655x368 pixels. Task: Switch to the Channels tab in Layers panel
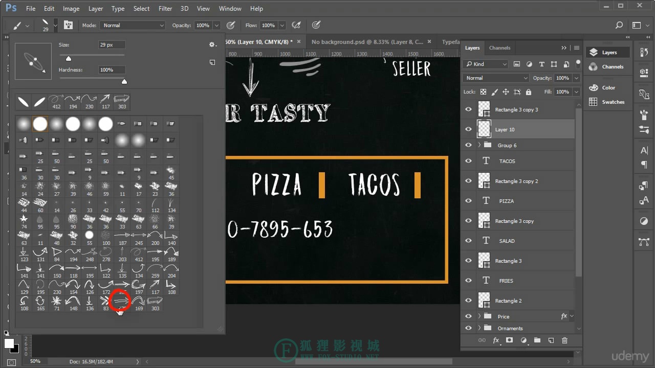[x=499, y=48]
